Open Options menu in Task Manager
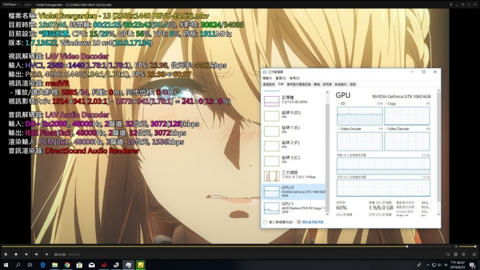The image size is (480, 270). [x=281, y=78]
